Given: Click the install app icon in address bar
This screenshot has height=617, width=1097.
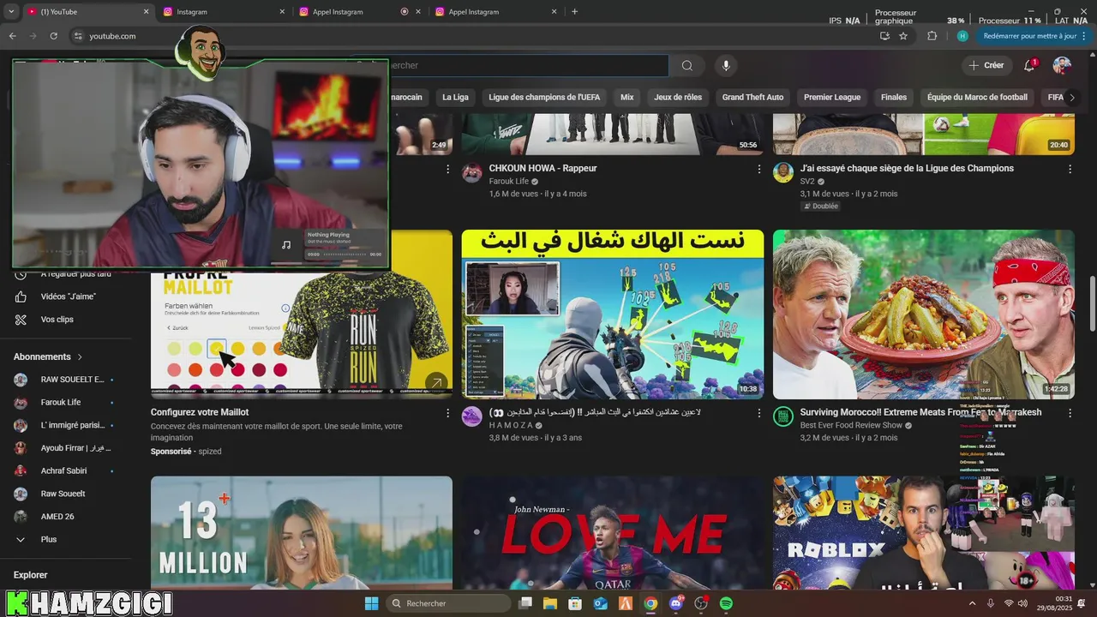Looking at the screenshot, I should [884, 36].
